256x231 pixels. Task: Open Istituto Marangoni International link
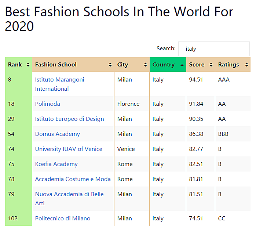[59, 84]
